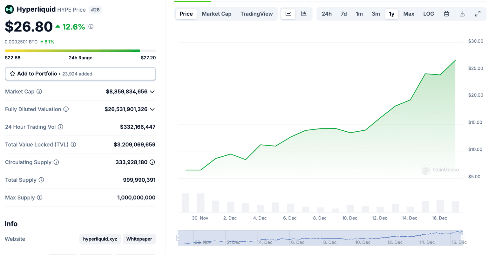Click info icon next to circulating supply value
Image resolution: width=488 pixels, height=255 pixels.
pyautogui.click(x=152, y=162)
